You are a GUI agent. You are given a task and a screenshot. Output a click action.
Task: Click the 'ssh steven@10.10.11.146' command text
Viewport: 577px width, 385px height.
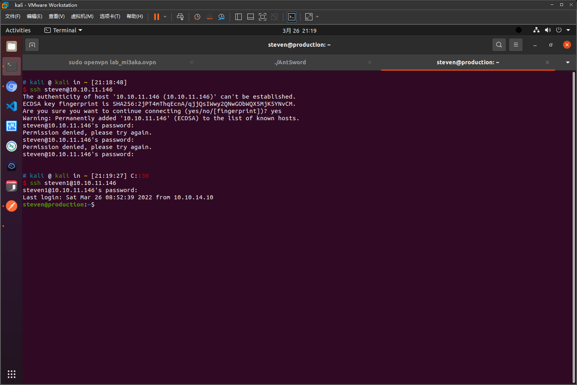point(71,89)
